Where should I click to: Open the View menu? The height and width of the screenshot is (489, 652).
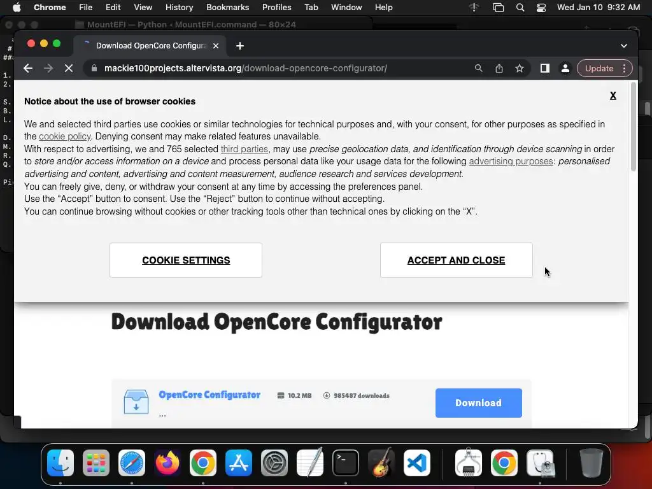coord(143,8)
